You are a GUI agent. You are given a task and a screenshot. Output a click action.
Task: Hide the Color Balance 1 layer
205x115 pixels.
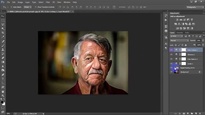171,59
